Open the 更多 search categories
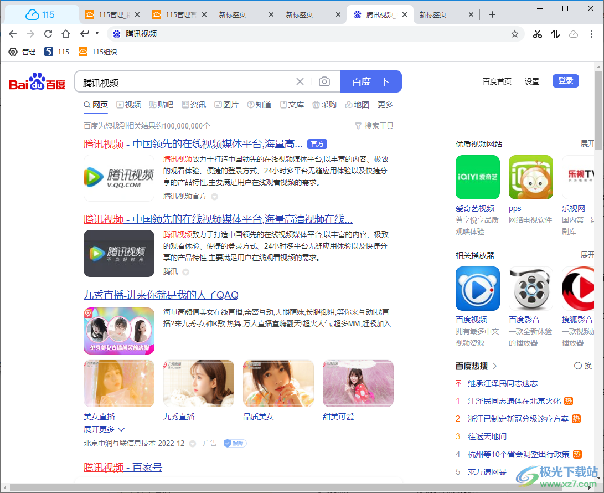The width and height of the screenshot is (604, 493). 385,105
